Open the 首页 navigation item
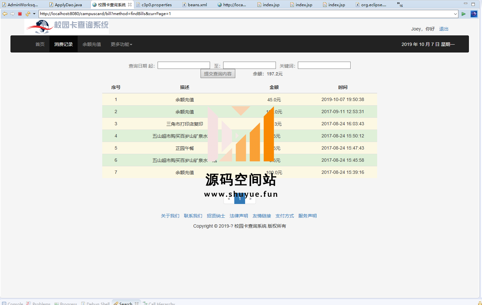Screen dimensions: 482x305 click(40, 44)
